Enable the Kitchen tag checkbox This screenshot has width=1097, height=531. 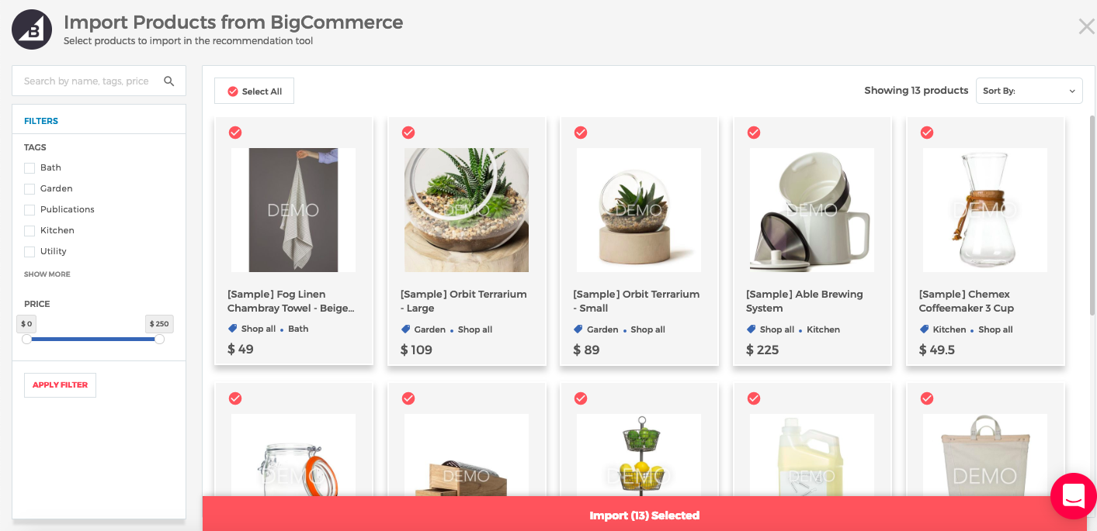[x=30, y=230]
